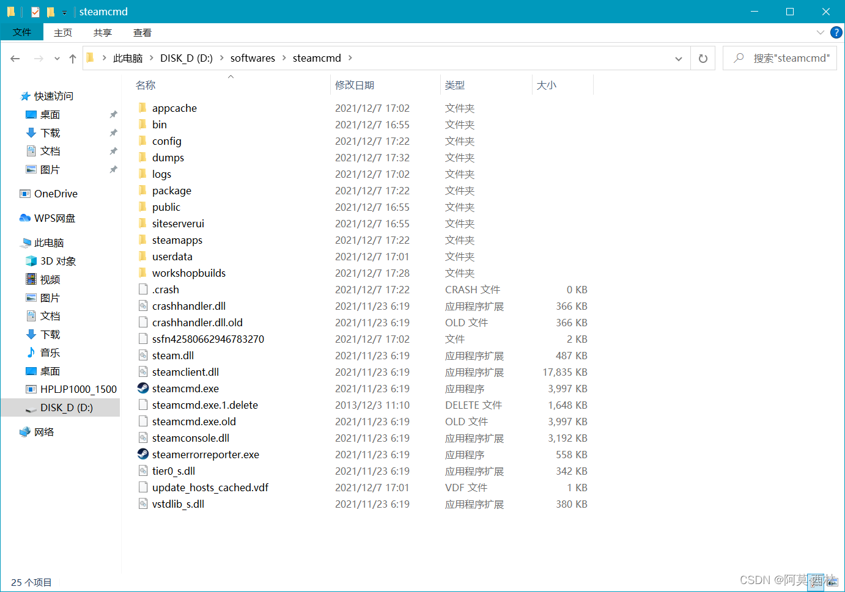Click the steamclient.dll file icon

143,371
